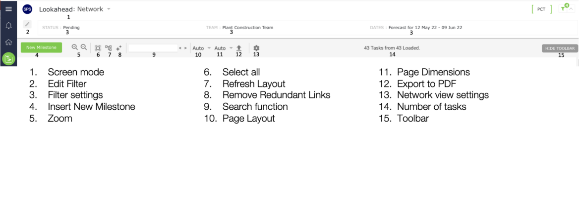580x217 pixels.
Task: Expand the Lookahead Network screen mode dropdown
Action: tap(109, 9)
